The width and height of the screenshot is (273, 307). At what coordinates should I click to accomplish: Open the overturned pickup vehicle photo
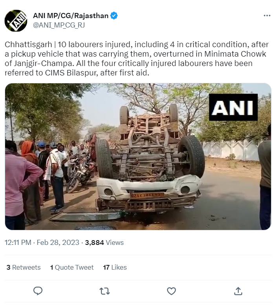tap(138, 156)
